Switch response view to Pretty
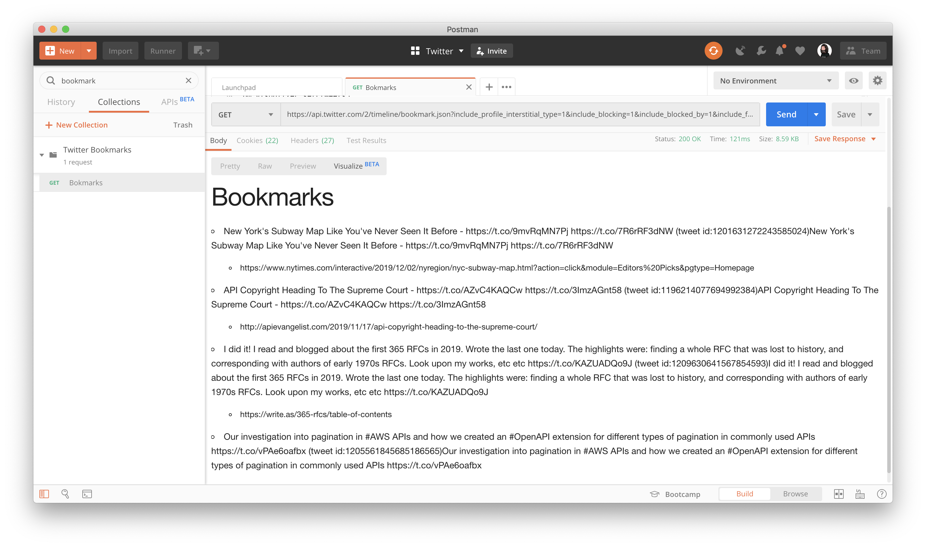Screen dimensions: 926x547 tap(230, 166)
